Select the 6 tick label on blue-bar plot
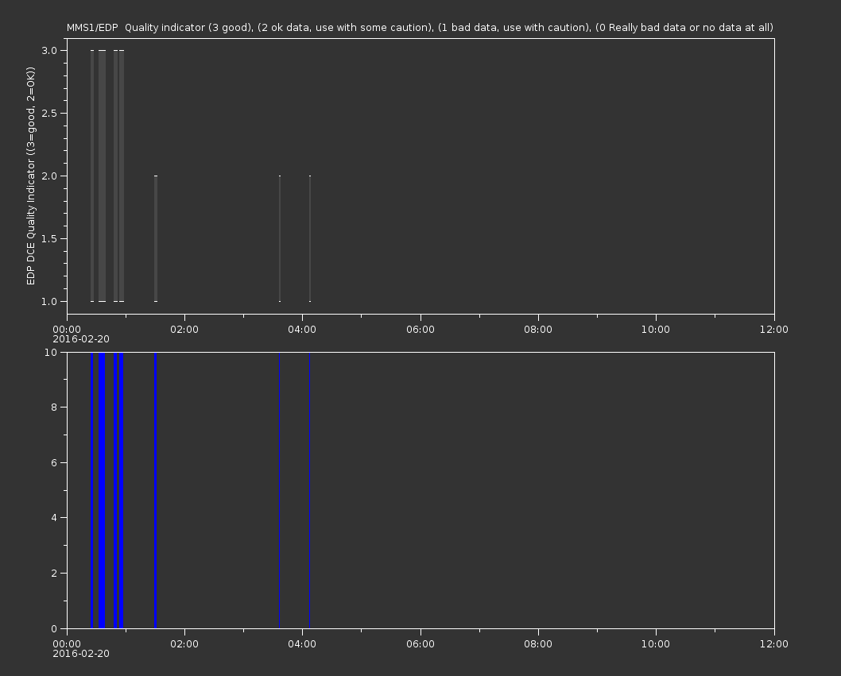This screenshot has width=841, height=676. click(54, 462)
